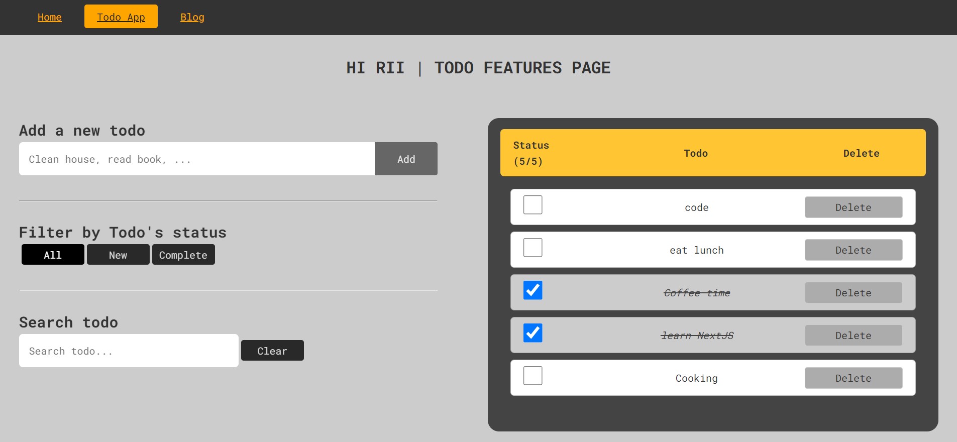This screenshot has height=442, width=957.
Task: Focus the new todo text input
Action: pyautogui.click(x=196, y=159)
